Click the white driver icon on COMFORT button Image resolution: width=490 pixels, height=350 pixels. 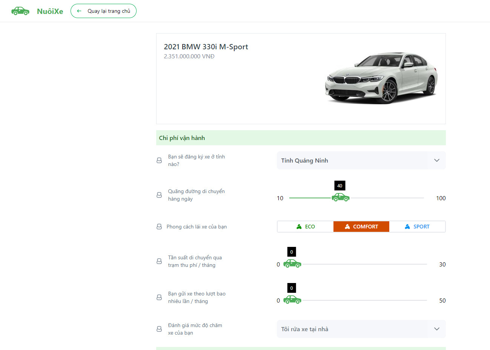pos(347,227)
